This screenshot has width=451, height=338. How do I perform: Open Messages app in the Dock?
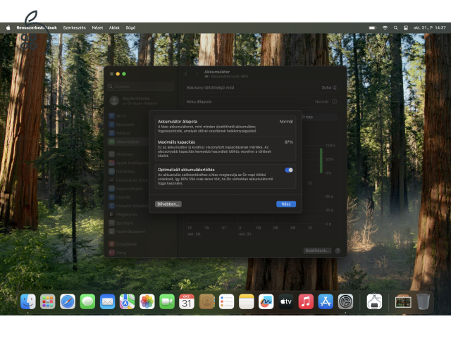point(87,301)
